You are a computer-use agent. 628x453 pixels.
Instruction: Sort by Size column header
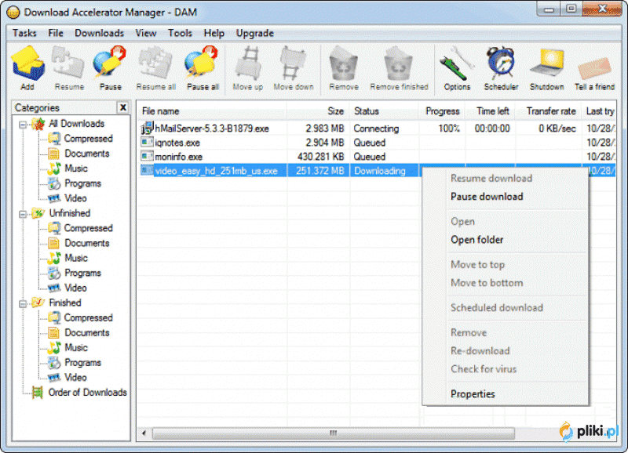coord(319,111)
